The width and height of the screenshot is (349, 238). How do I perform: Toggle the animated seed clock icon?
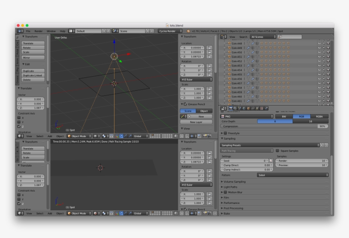pos(271,161)
